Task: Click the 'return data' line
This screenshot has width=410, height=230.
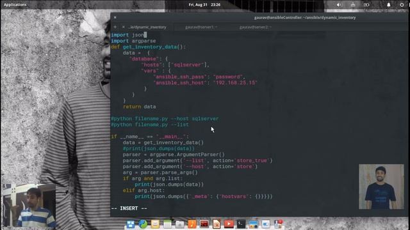Action: pyautogui.click(x=140, y=107)
